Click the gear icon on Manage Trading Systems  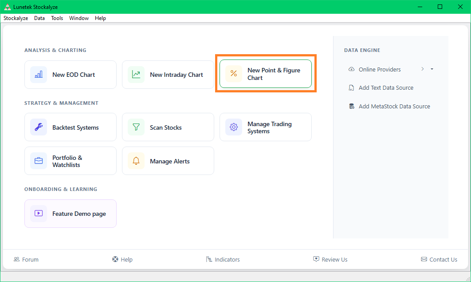[234, 127]
